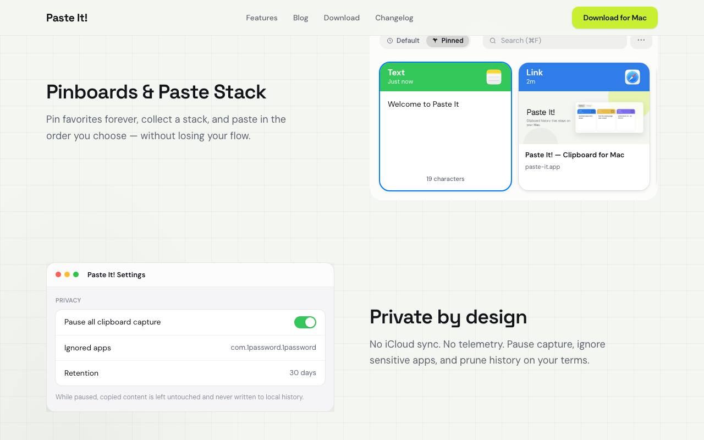Click the paste-it.app domain text
This screenshot has height=440, width=704.
pyautogui.click(x=543, y=167)
